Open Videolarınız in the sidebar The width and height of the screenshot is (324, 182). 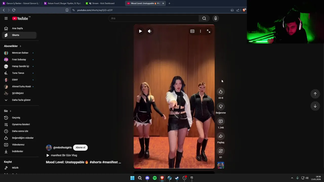tap(19, 145)
